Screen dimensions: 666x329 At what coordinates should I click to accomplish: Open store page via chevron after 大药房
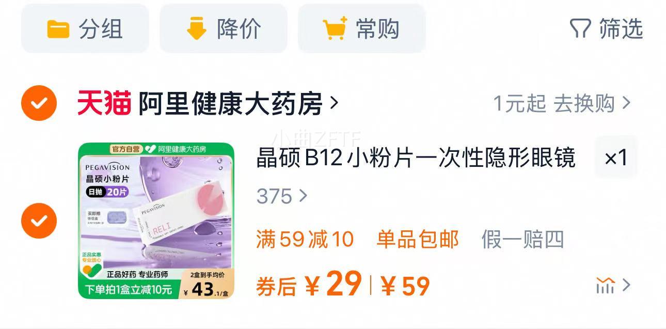tap(334, 103)
